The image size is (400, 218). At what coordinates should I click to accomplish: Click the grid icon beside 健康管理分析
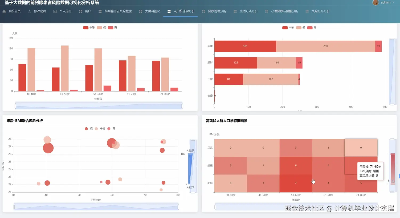203,11
